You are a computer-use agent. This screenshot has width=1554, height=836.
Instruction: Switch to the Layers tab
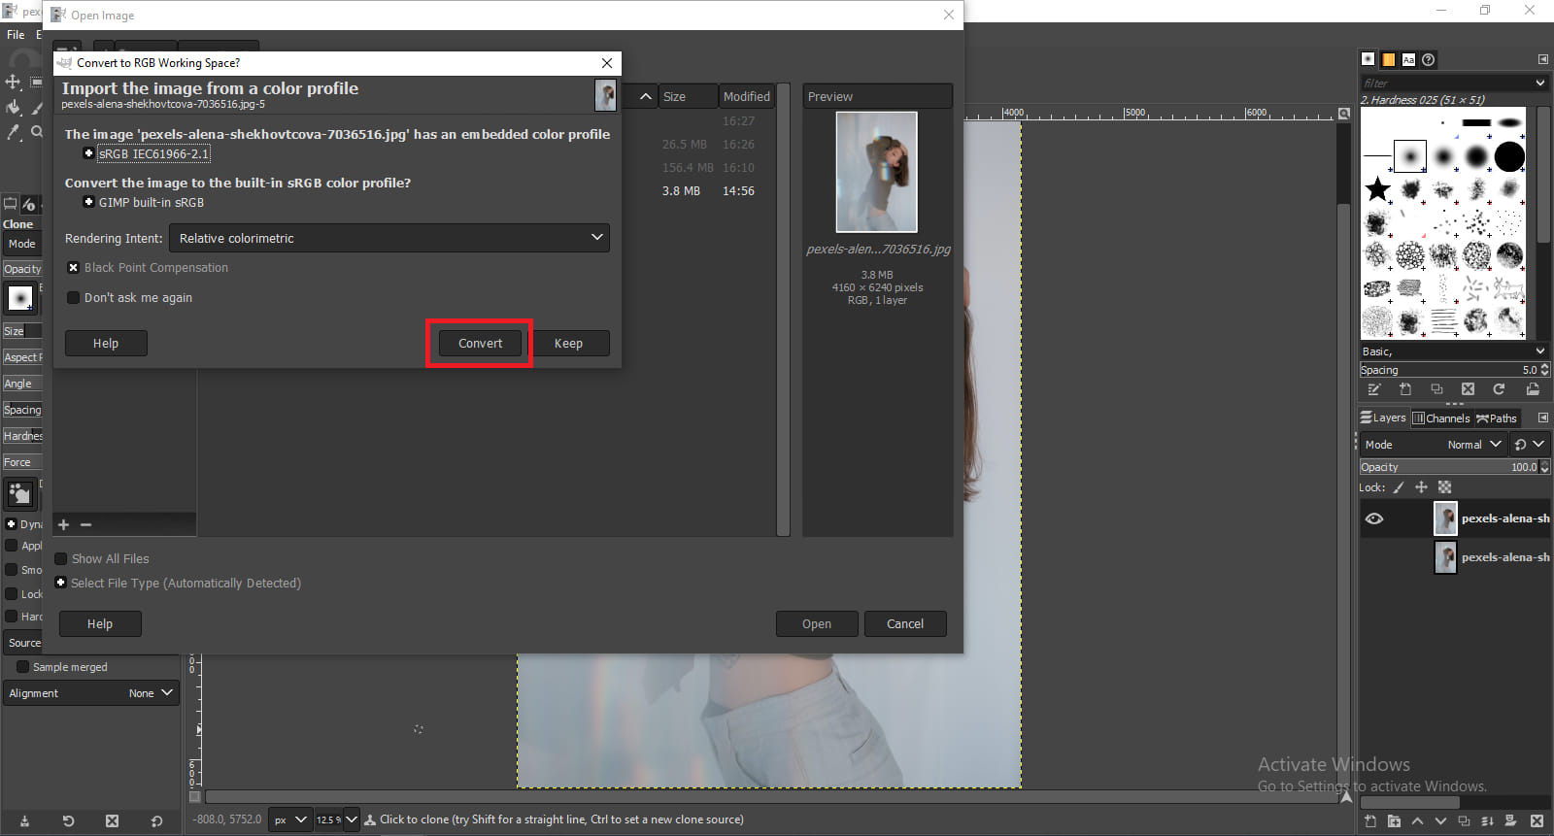tap(1383, 418)
